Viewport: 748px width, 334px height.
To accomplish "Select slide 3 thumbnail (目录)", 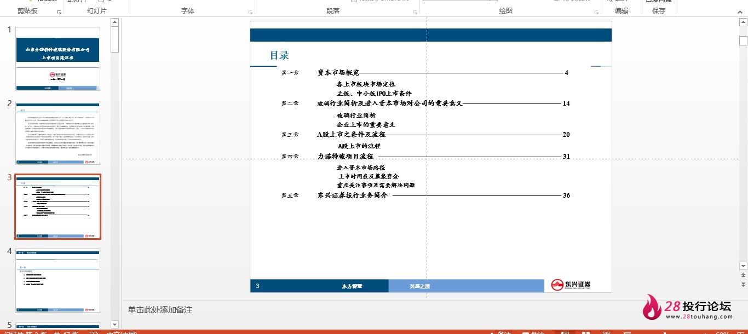I will click(57, 206).
